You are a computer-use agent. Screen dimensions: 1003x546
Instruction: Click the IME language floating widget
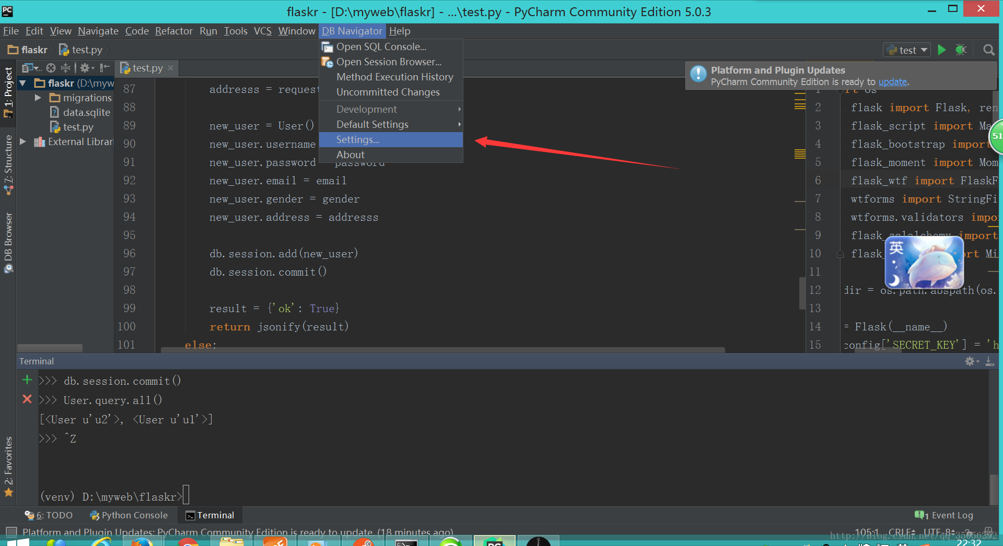click(924, 262)
